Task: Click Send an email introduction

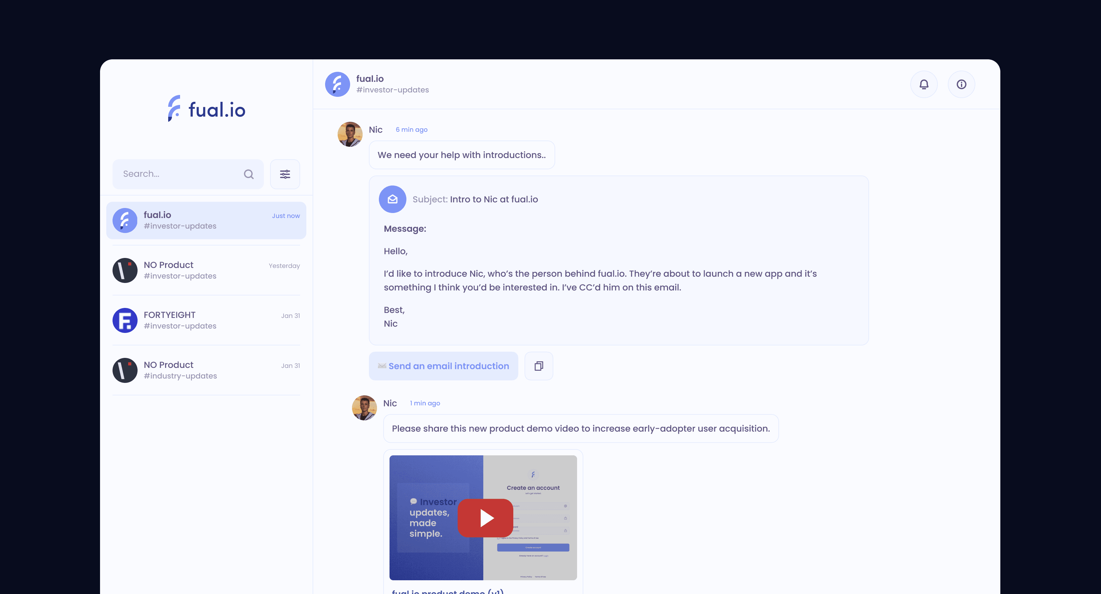Action: pyautogui.click(x=443, y=366)
